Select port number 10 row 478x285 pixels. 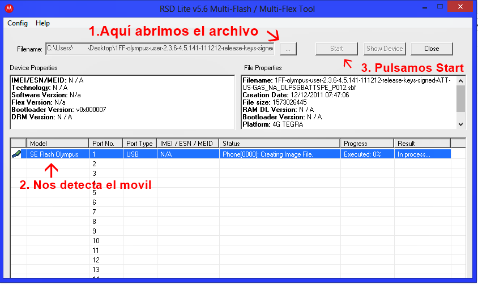[x=238, y=240]
